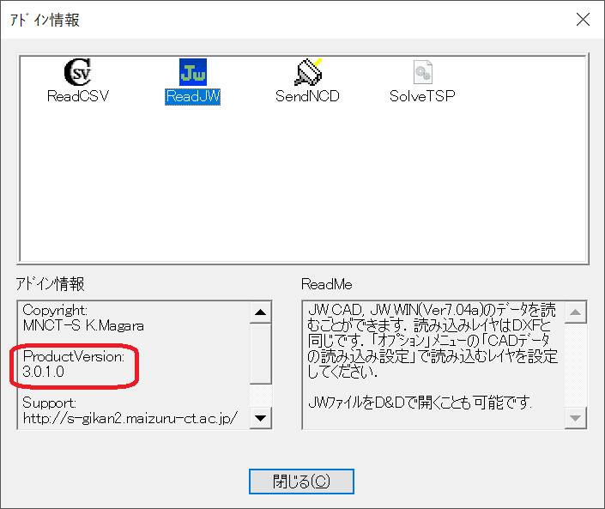This screenshot has width=605, height=509.
Task: Click the Support URL text
Action: [130, 417]
